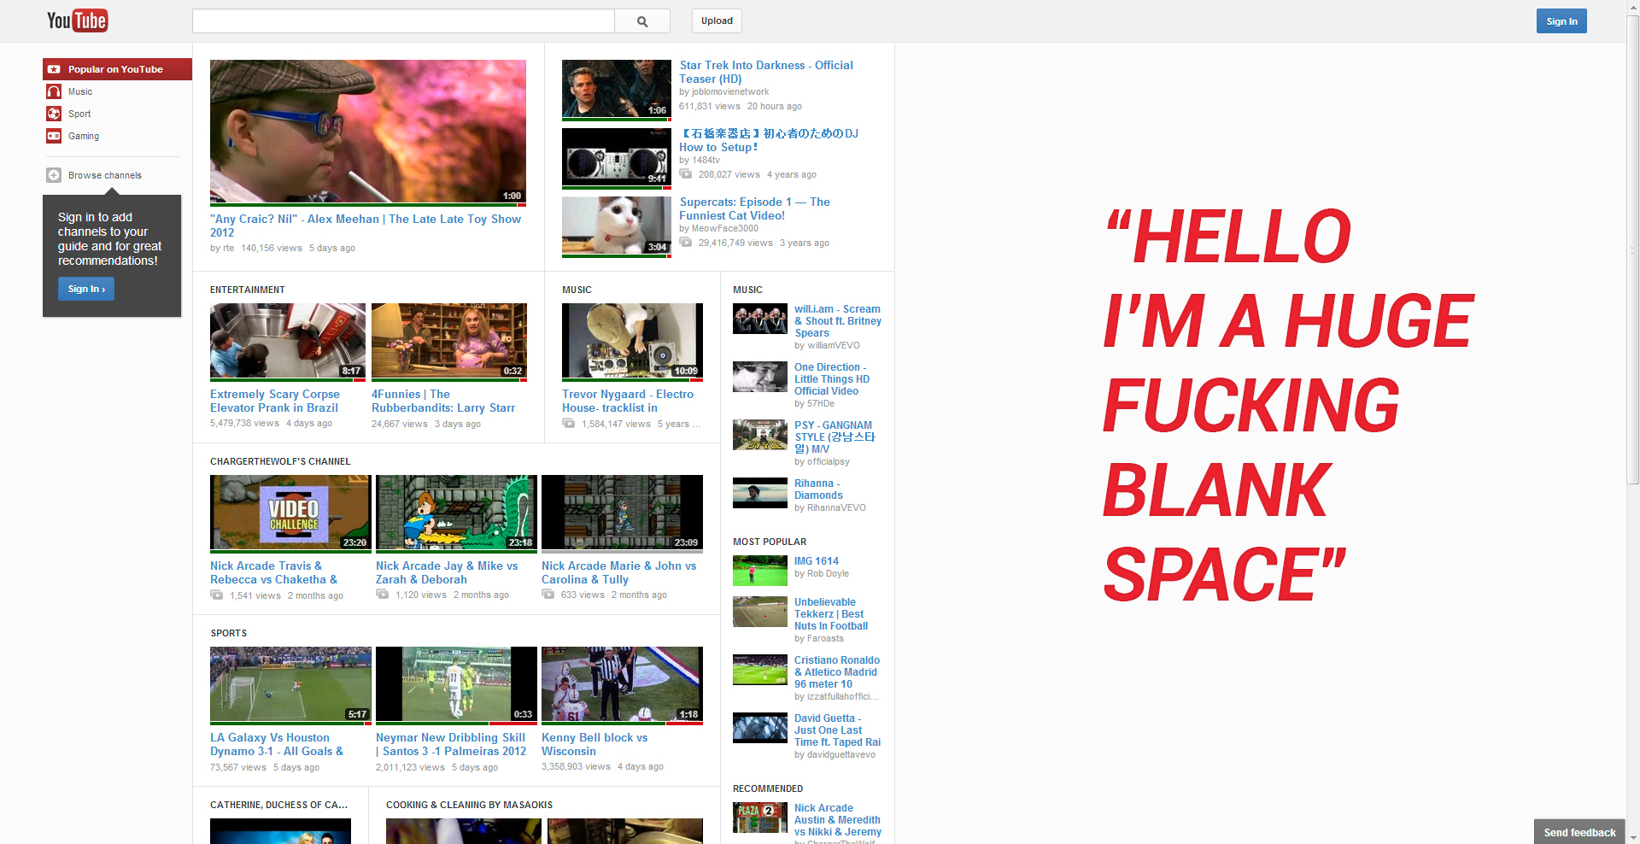Open the LA Galaxy Vs Houston thumbnail
This screenshot has height=844, width=1640.
click(290, 685)
